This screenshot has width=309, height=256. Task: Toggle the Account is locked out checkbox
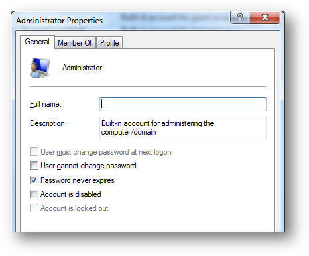point(34,208)
